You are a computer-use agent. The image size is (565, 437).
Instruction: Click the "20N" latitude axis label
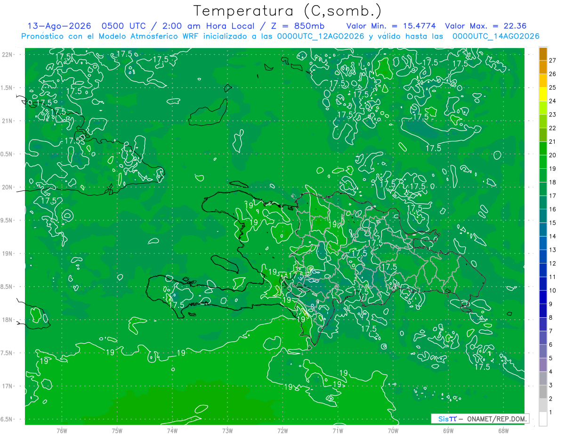(7, 187)
